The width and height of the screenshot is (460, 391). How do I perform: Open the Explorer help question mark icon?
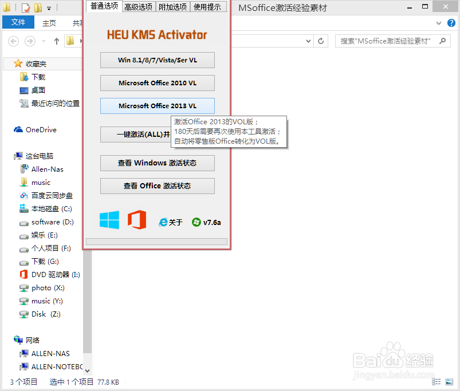[x=451, y=23]
